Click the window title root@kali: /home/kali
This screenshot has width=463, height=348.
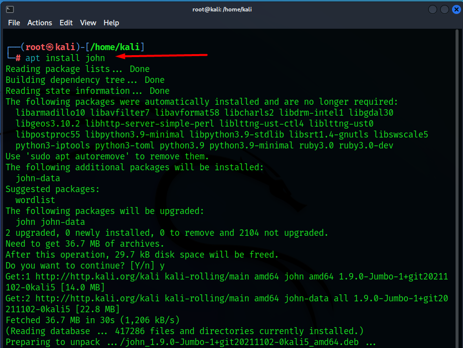222,9
